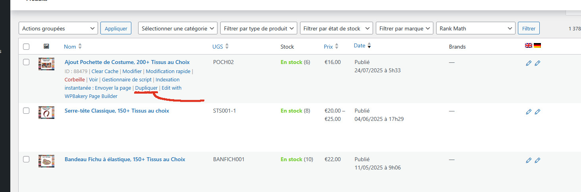The image size is (581, 192).
Task: Edit English translation of Serre-tête Classique
Action: pos(529,112)
